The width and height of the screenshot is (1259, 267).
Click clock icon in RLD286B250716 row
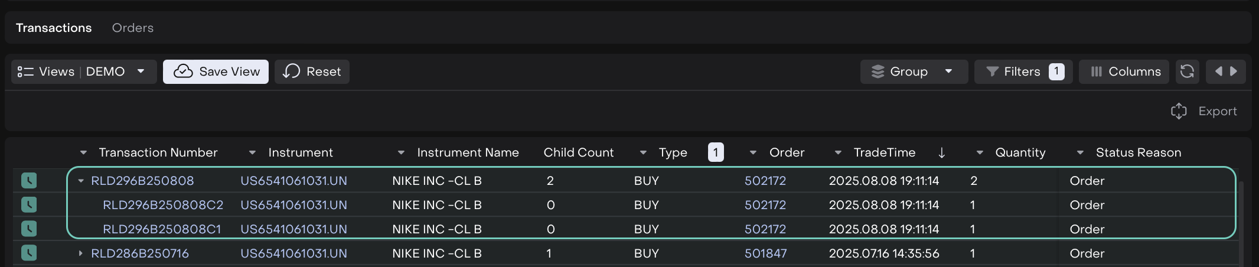pyautogui.click(x=29, y=253)
